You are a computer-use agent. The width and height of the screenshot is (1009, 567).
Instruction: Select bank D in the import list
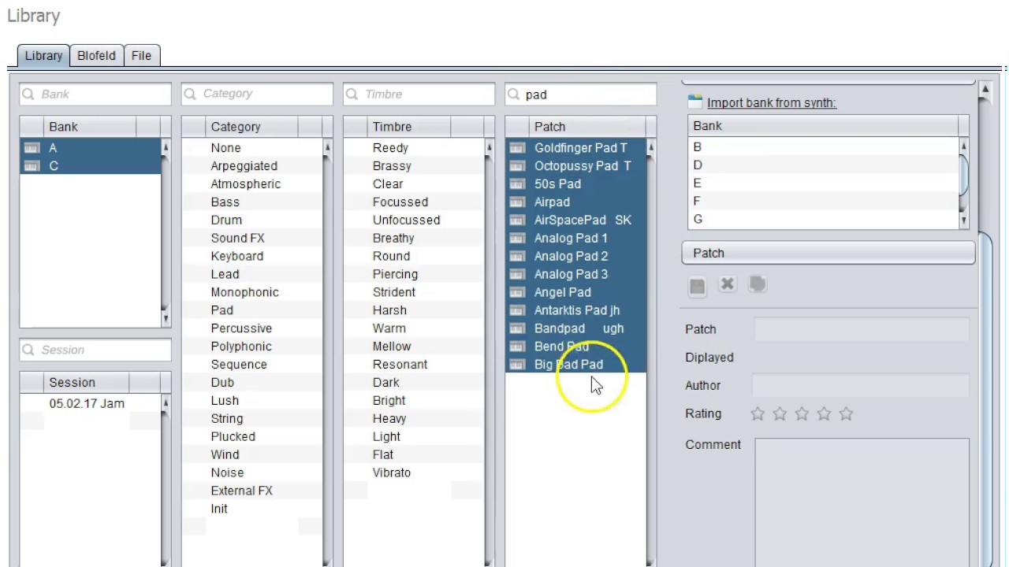pyautogui.click(x=824, y=165)
